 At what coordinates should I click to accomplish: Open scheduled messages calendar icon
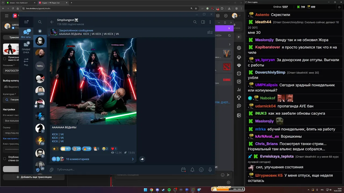click(183, 170)
